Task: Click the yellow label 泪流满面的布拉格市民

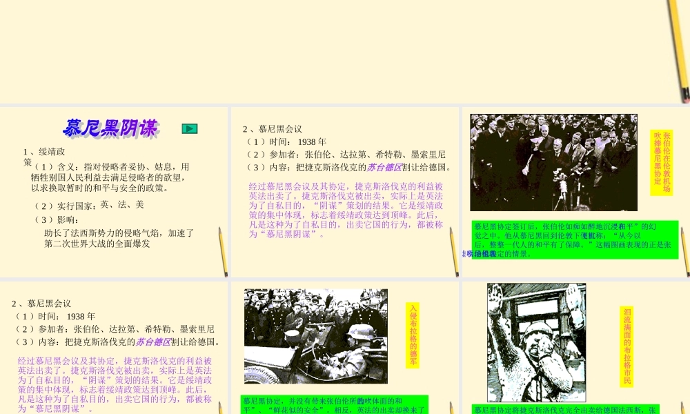Action: [x=627, y=346]
